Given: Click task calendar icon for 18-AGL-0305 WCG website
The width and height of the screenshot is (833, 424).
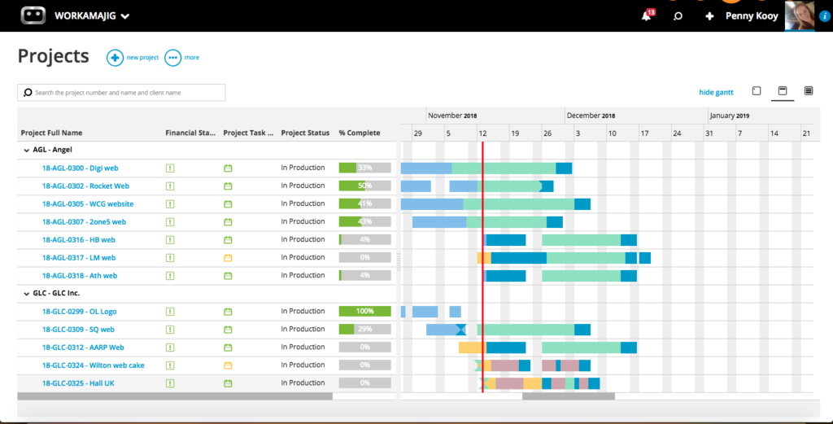Looking at the screenshot, I should click(x=228, y=204).
